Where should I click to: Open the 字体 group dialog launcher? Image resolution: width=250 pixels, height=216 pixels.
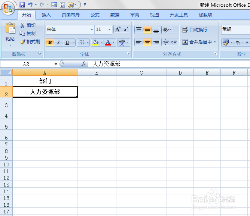(x=128, y=53)
